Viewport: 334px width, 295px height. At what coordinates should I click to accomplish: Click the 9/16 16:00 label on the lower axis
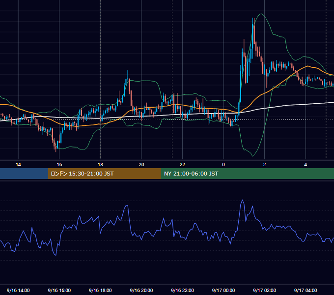click(59, 290)
